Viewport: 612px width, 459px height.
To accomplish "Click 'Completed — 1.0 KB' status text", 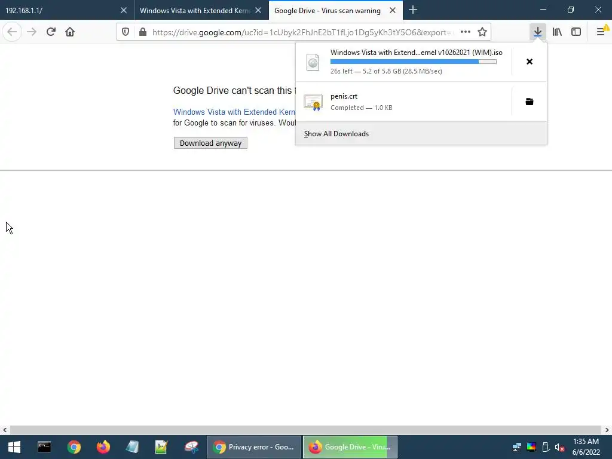I will (362, 108).
